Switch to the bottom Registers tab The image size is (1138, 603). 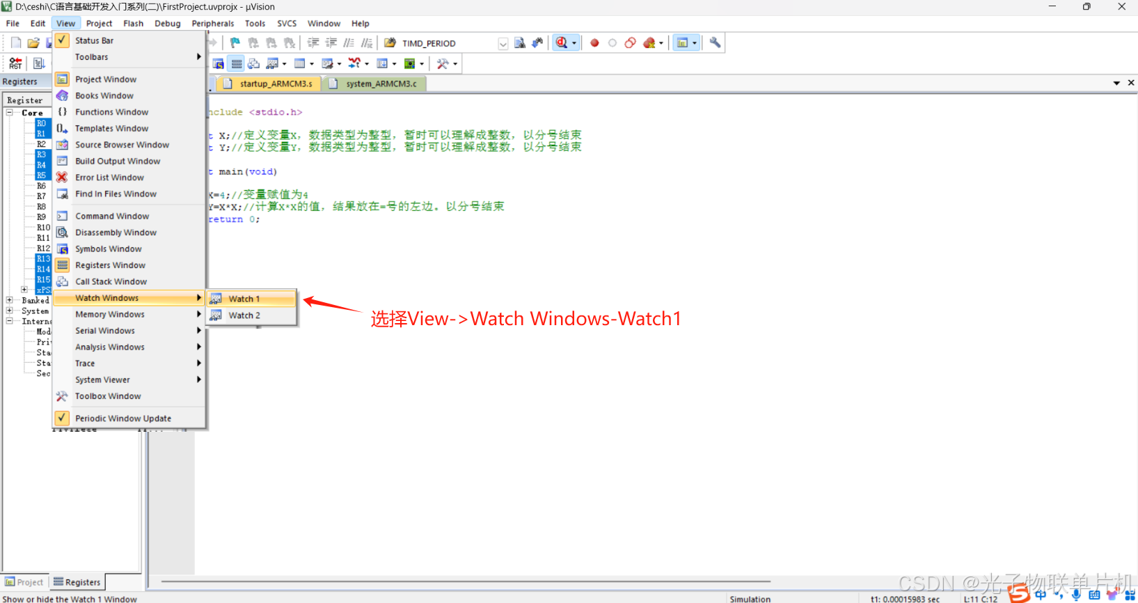(x=77, y=582)
